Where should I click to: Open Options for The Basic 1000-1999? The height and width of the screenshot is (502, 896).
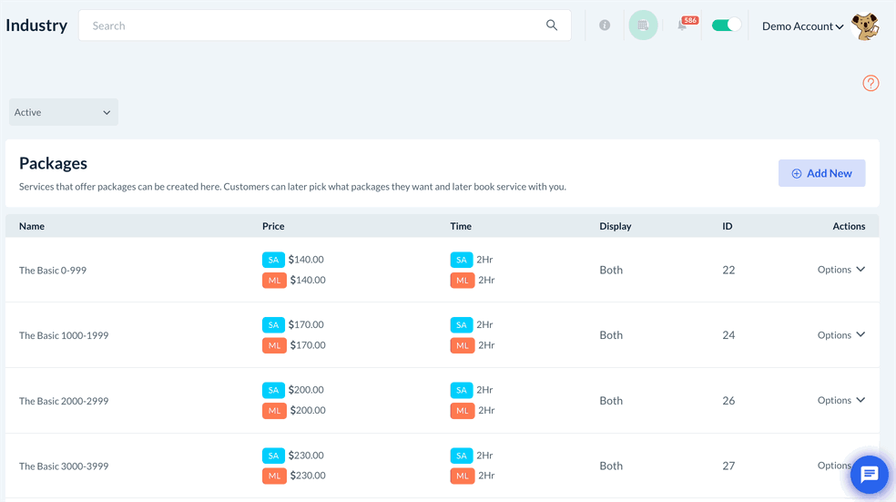point(840,335)
